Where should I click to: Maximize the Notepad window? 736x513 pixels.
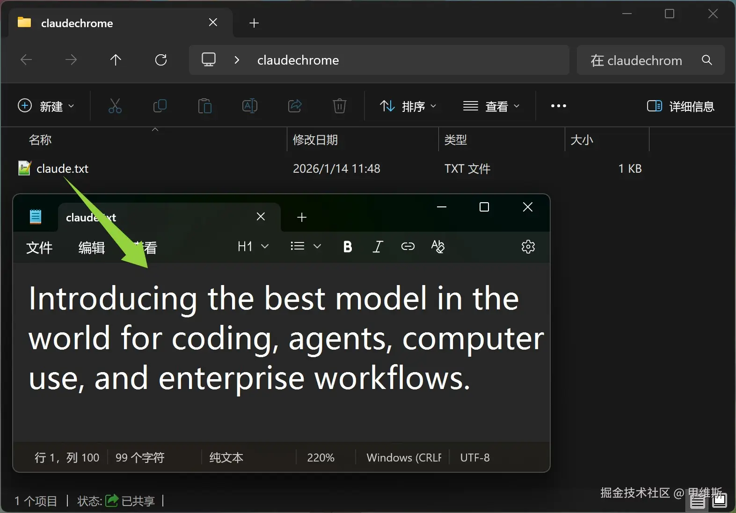tap(484, 207)
